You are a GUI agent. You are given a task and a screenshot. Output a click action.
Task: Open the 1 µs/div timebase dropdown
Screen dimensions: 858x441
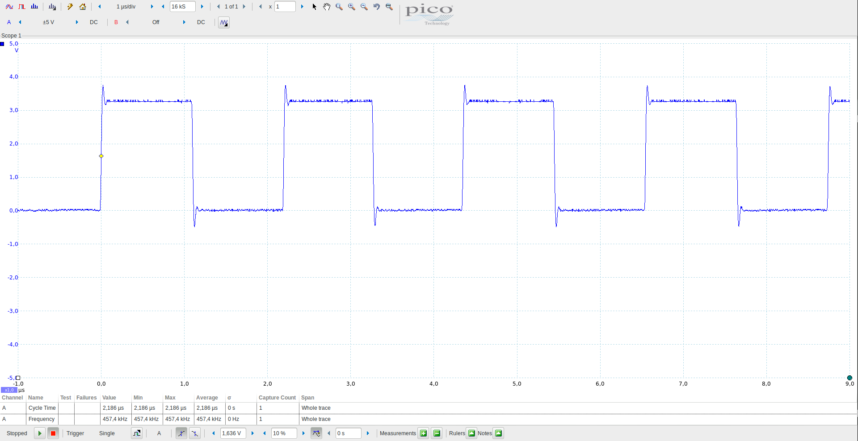[x=126, y=7]
